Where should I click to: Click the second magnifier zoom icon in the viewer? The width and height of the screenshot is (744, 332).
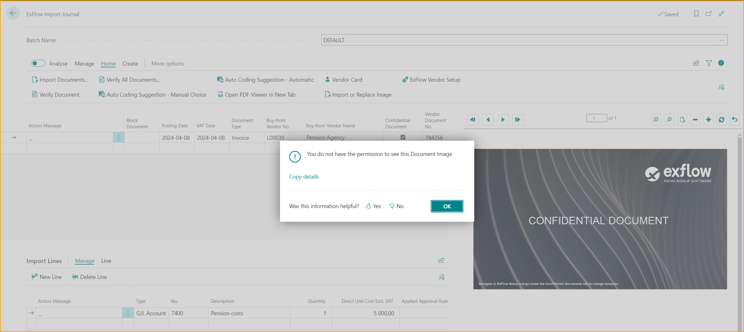click(x=669, y=120)
